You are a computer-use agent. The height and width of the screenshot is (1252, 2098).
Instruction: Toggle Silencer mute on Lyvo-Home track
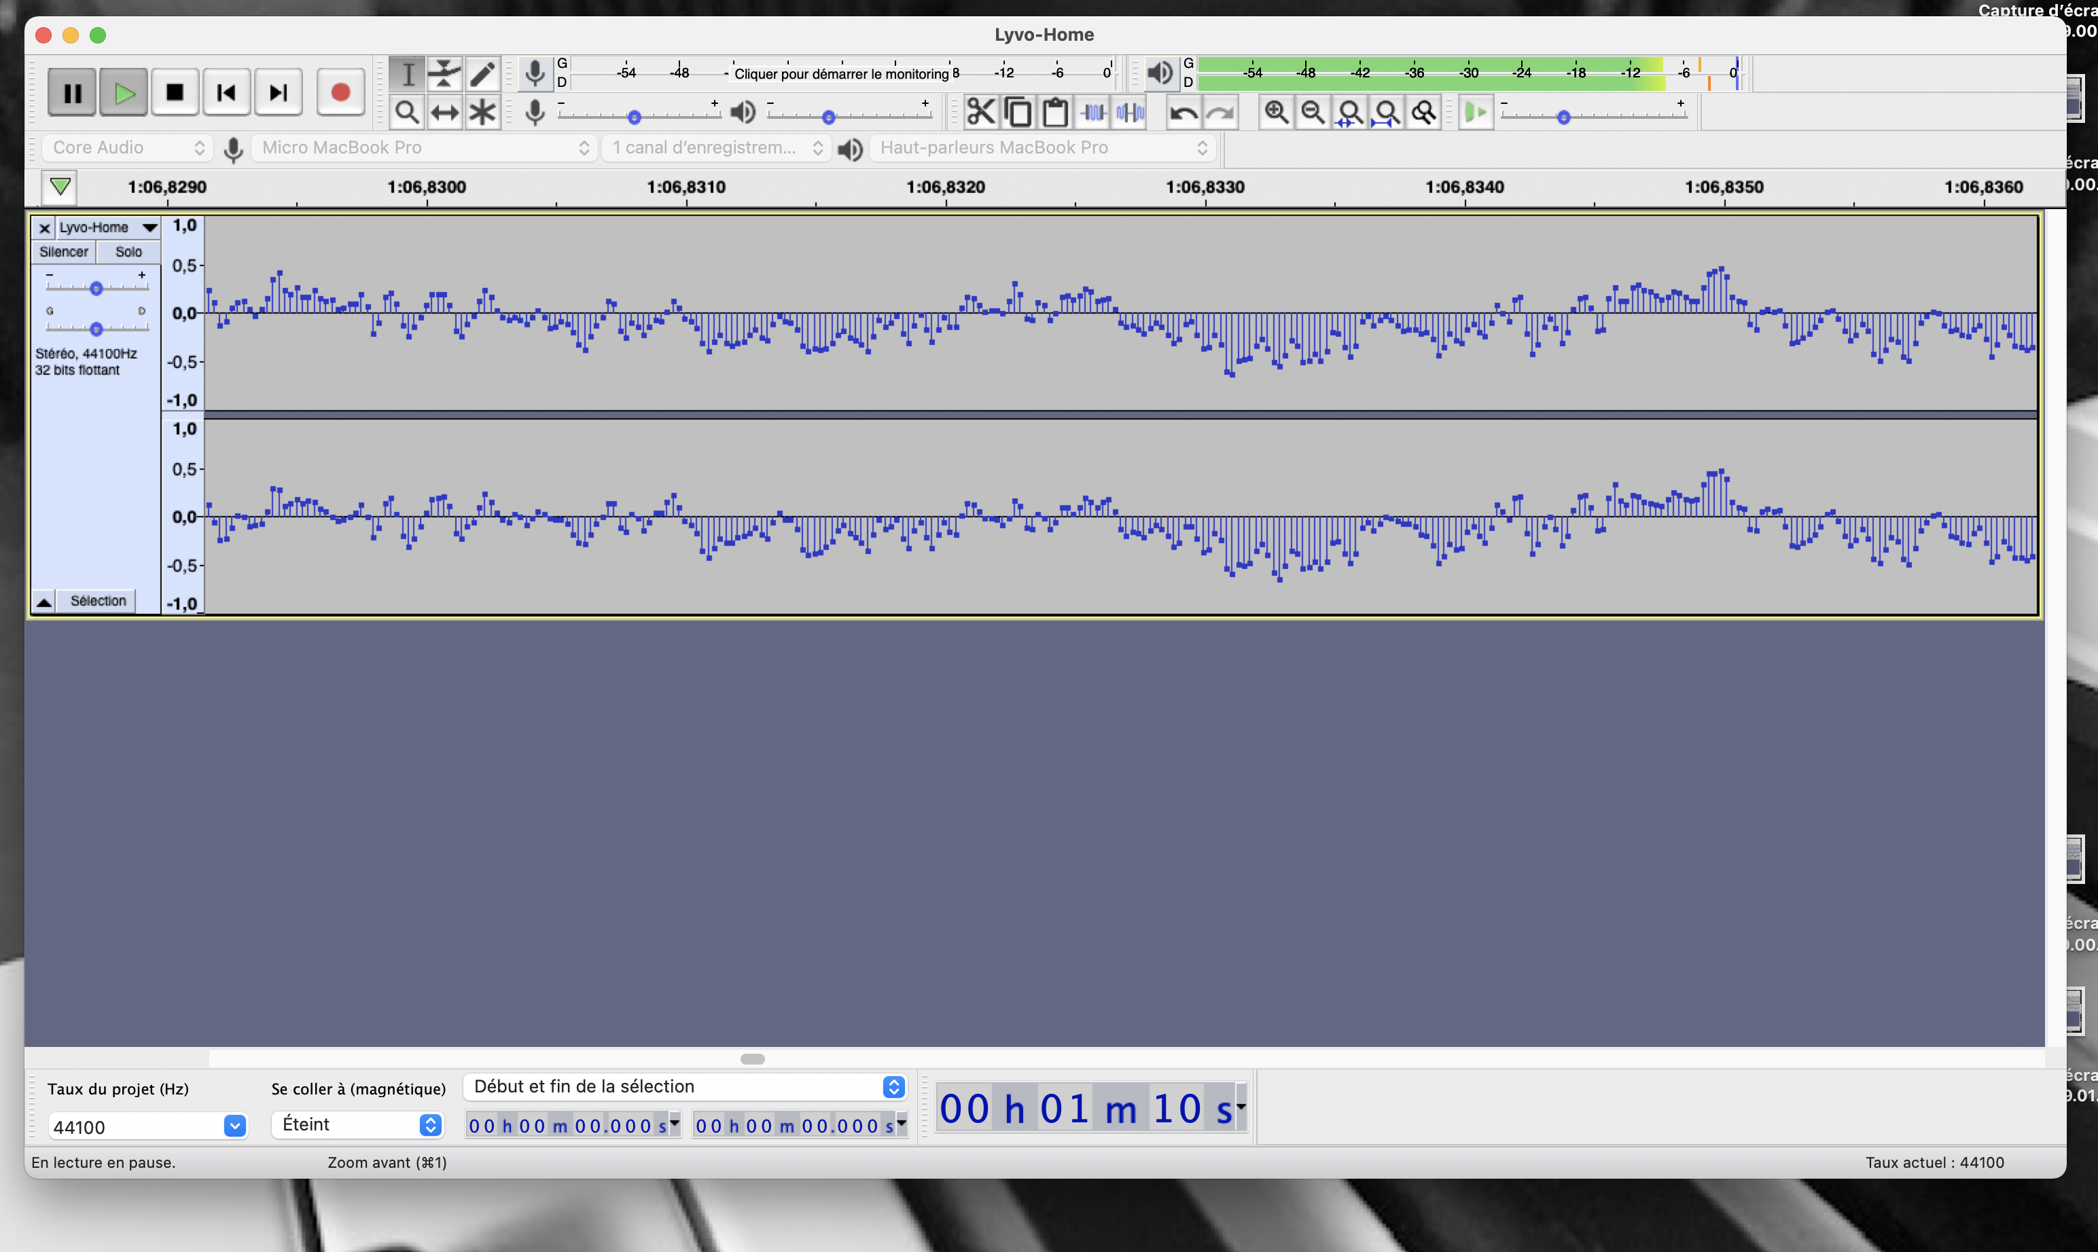tap(63, 251)
